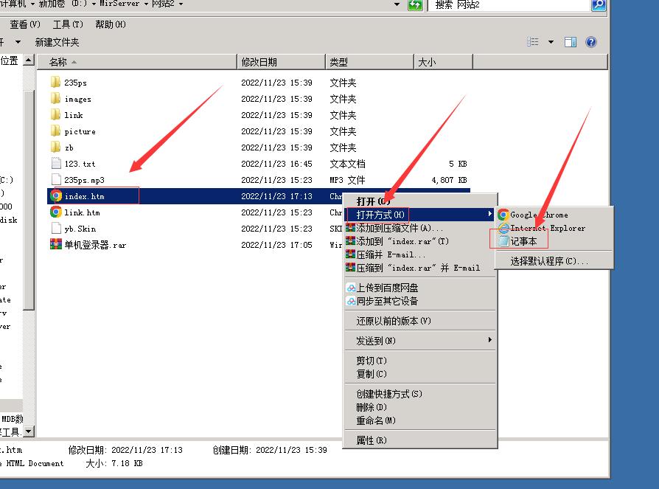Viewport: 659px width, 489px height.
Task: Sort by the 类型 column header
Action: click(369, 62)
